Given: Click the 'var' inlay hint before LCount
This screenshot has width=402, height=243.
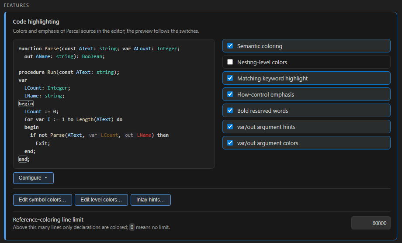Looking at the screenshot, I should pos(93,135).
